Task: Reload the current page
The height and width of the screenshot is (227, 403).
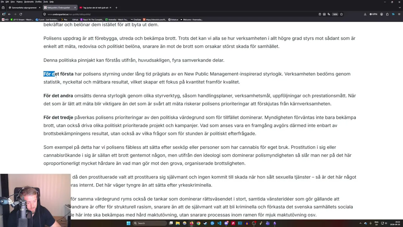Action: (x=21, y=14)
